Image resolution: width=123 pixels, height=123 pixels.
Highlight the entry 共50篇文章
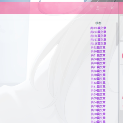coord(98,75)
